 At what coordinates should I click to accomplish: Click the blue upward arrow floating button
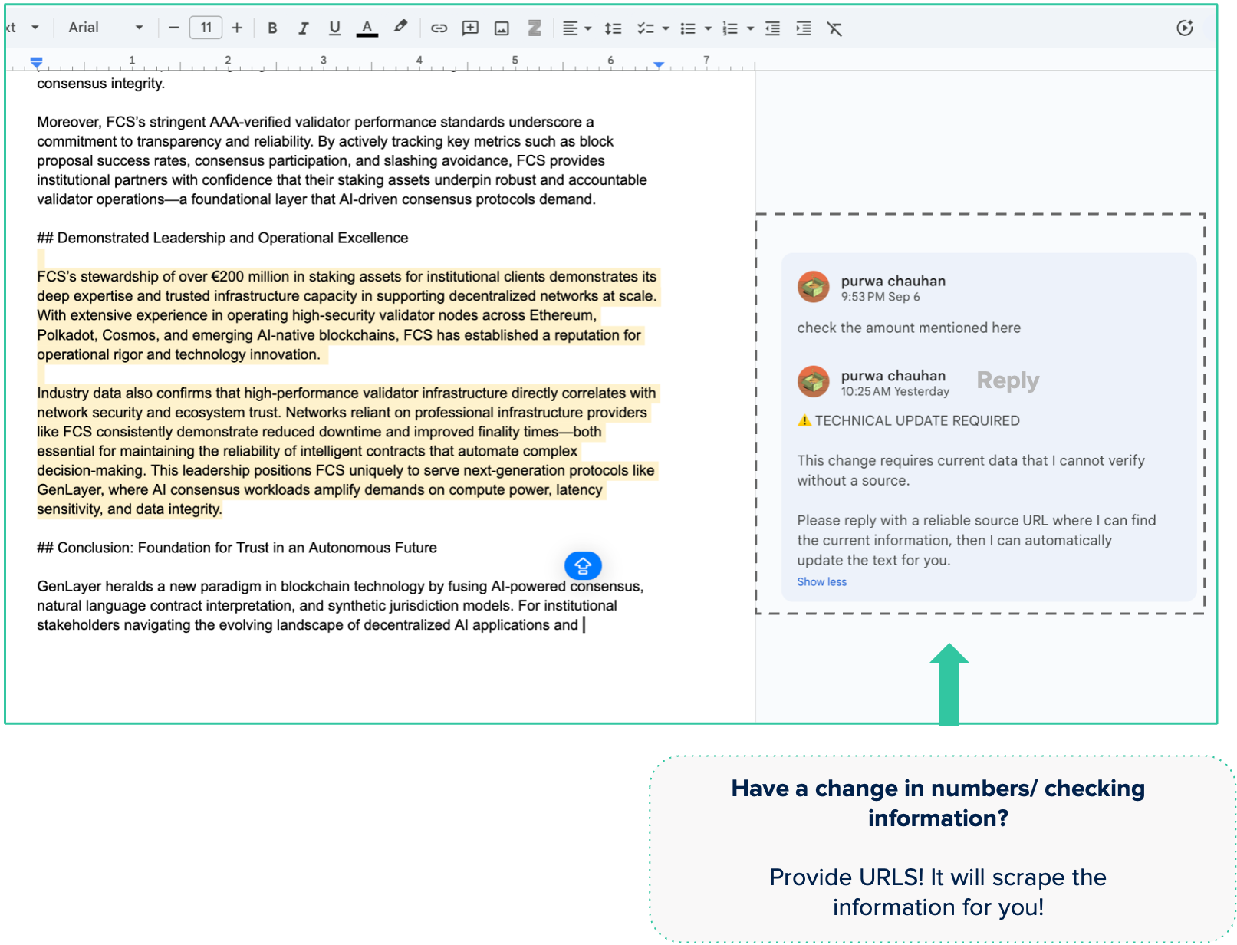tap(583, 566)
